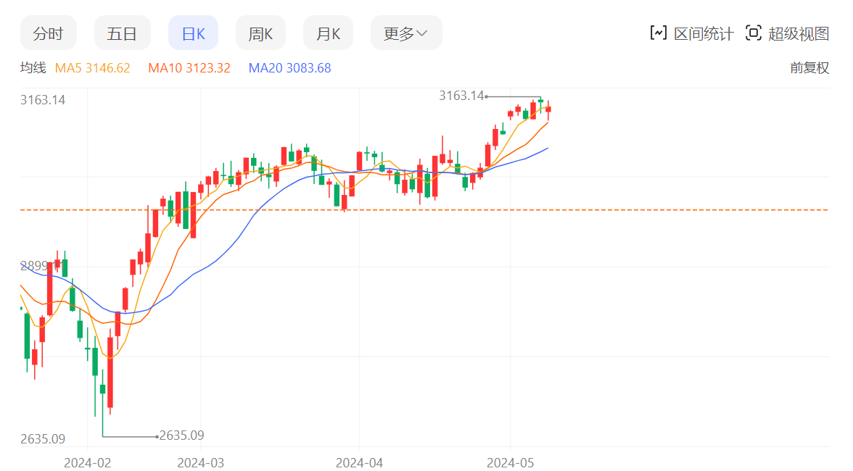Click the 均线 moving average label

[33, 68]
